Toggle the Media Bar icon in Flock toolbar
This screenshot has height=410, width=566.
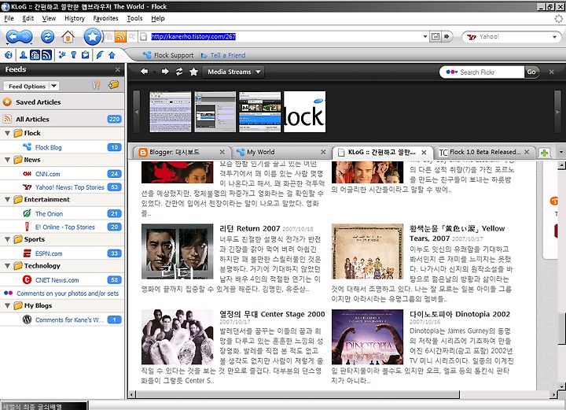pyautogui.click(x=35, y=55)
